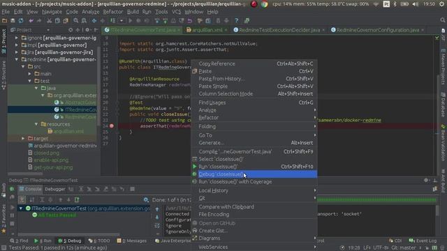
Task: Click the Revert changes toolbar icon
Action: (189, 20)
